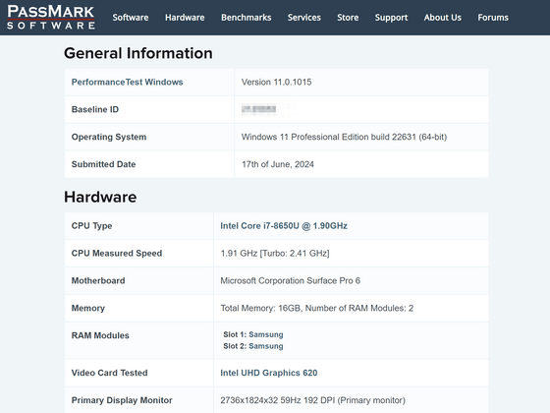Click the PassMark Software logo
550x413 pixels.
point(51,18)
